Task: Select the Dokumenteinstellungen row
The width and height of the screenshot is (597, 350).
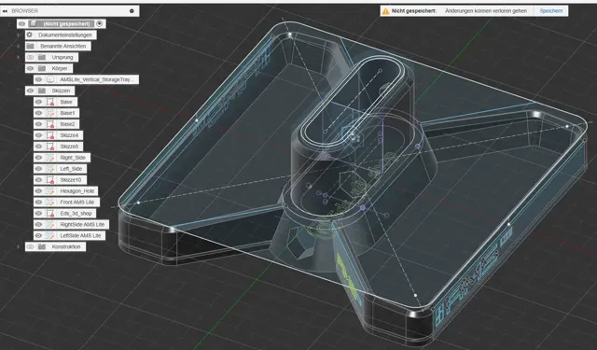Action: point(61,35)
